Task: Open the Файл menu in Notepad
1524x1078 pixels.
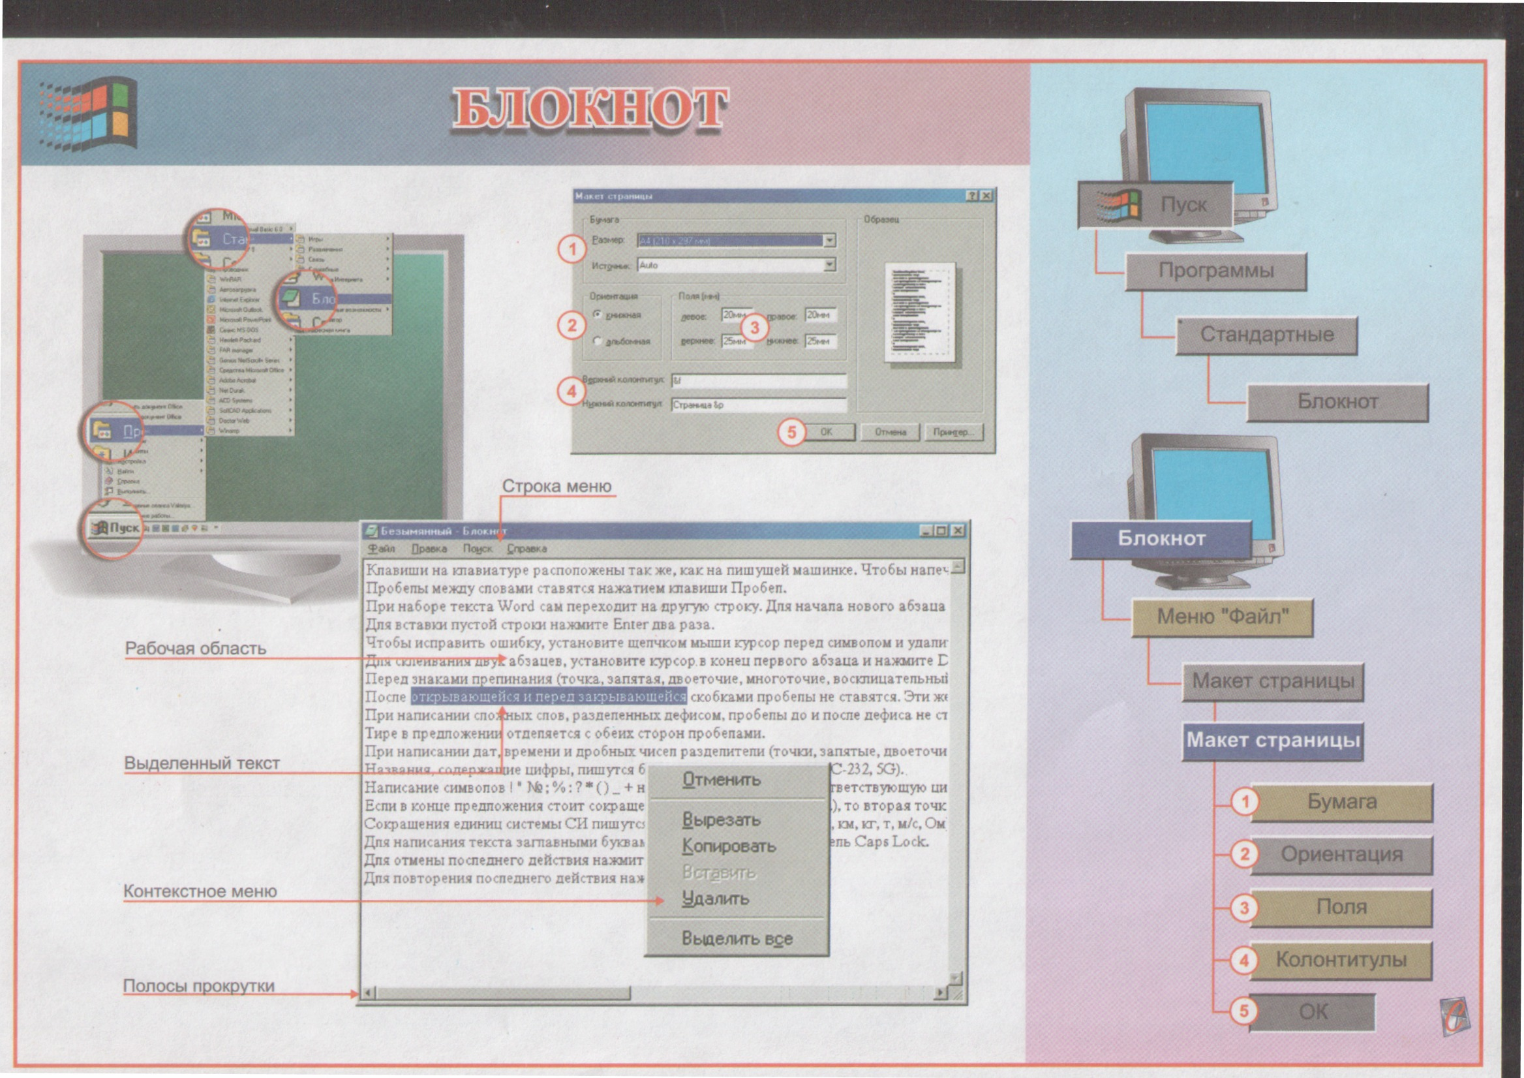Action: pyautogui.click(x=382, y=548)
